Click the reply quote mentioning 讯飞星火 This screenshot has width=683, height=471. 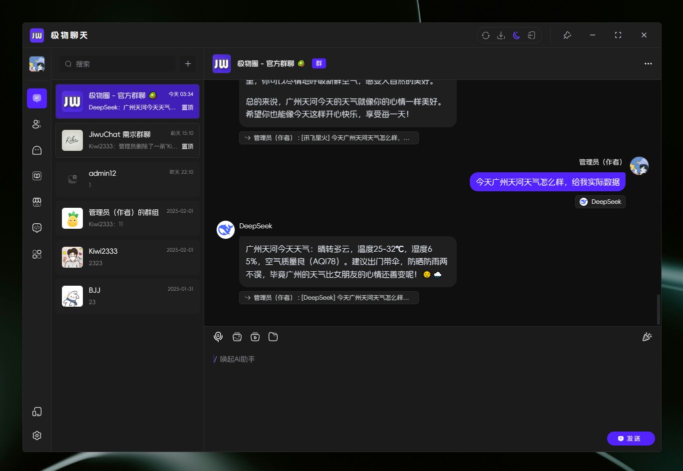[329, 138]
